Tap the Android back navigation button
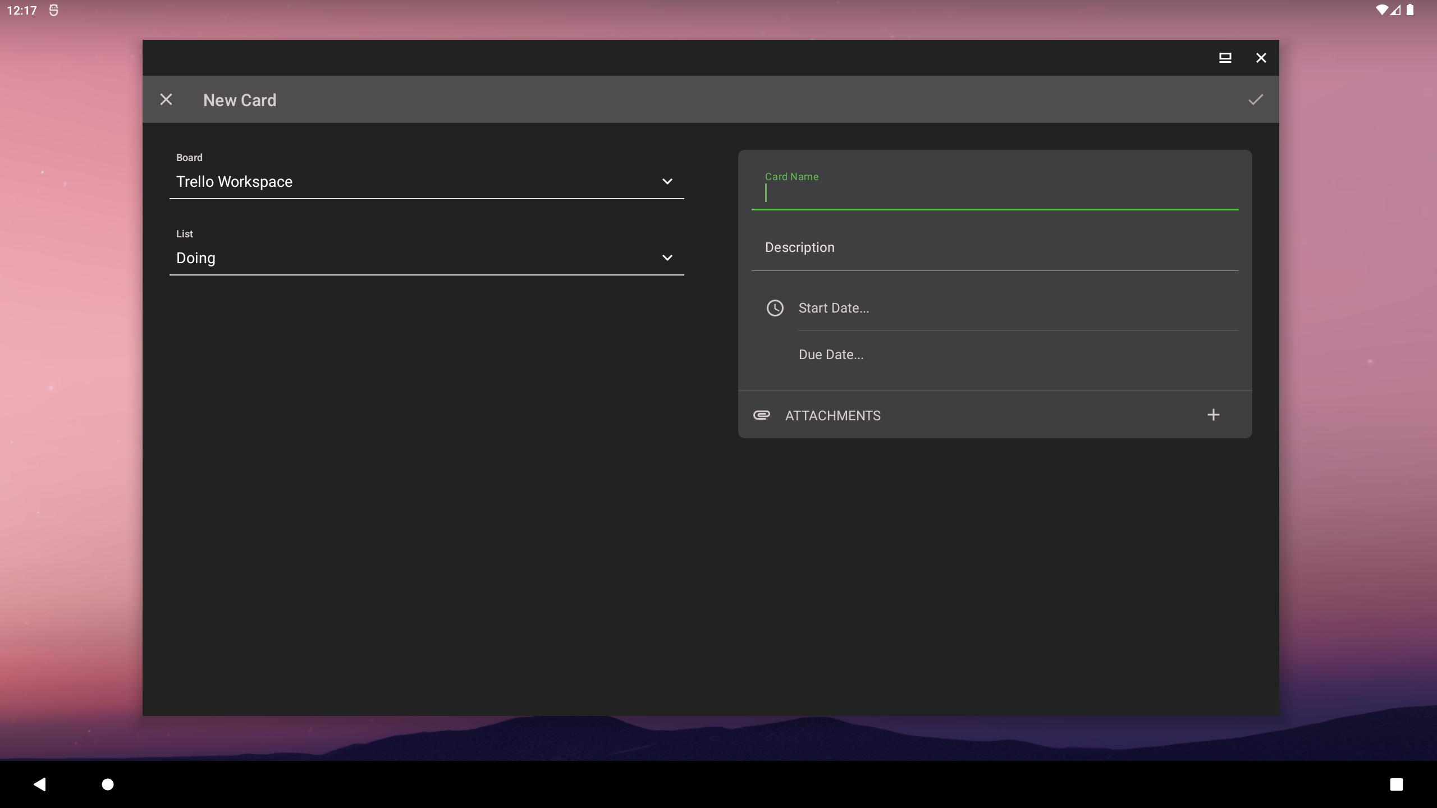 pyautogui.click(x=40, y=784)
